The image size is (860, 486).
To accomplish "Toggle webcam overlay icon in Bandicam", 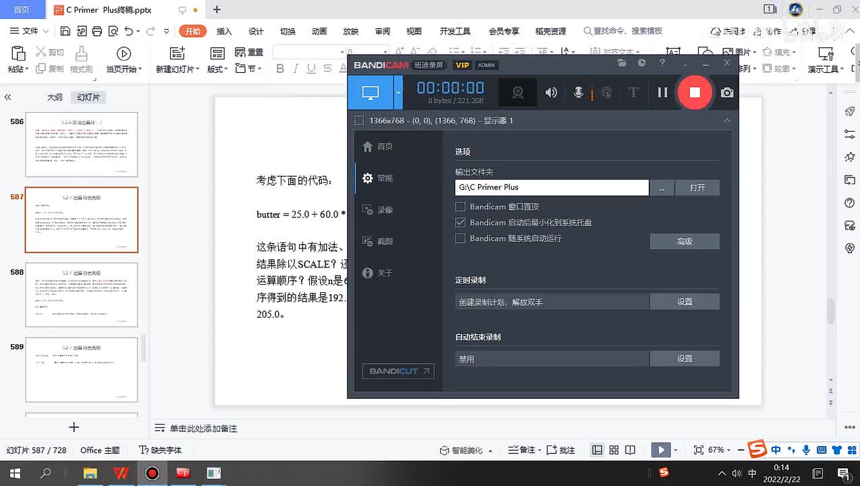I will click(x=518, y=93).
